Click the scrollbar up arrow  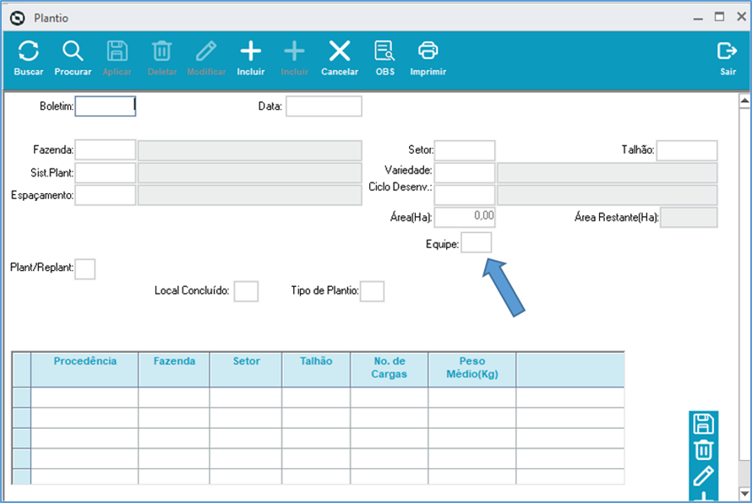click(x=744, y=100)
